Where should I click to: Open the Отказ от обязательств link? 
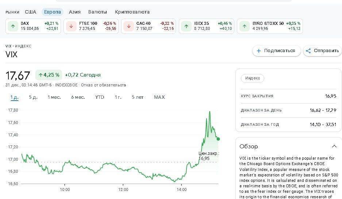pyautogui.click(x=103, y=85)
